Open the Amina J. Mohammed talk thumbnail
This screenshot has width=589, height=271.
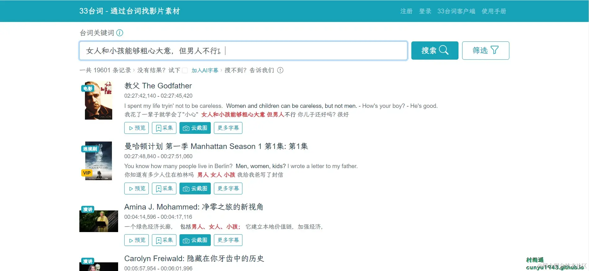(x=99, y=221)
